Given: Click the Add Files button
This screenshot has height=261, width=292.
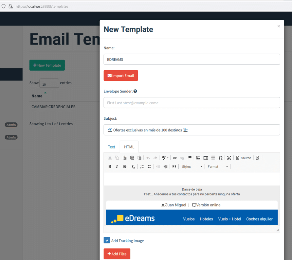Looking at the screenshot, I should (117, 254).
